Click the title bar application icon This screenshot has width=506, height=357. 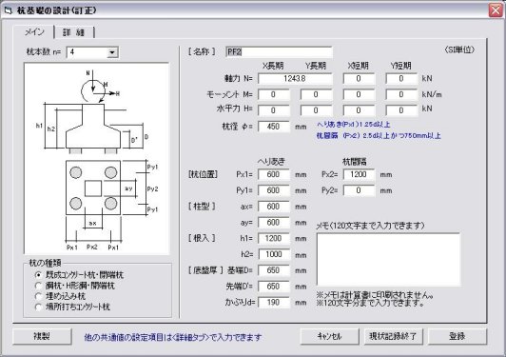(x=8, y=10)
